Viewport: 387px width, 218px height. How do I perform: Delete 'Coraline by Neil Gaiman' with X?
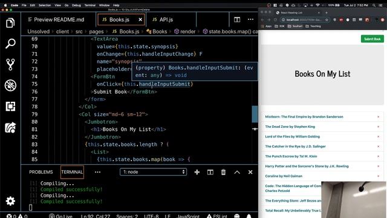tap(378, 176)
